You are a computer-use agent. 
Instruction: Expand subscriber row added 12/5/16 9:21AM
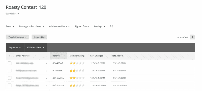tap(46, 71)
